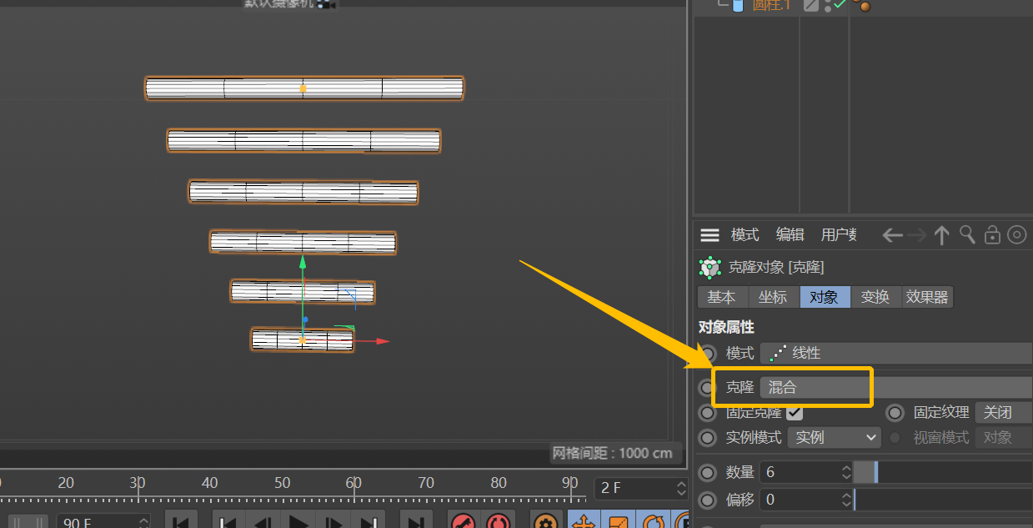The width and height of the screenshot is (1033, 528).
Task: Click the topmost widest cylinder clone
Action: [304, 88]
